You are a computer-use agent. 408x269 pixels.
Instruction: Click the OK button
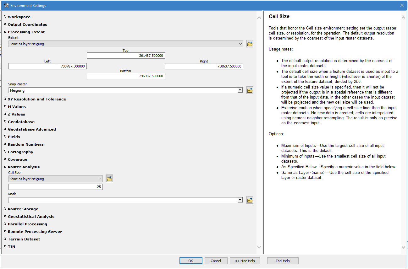point(191,261)
